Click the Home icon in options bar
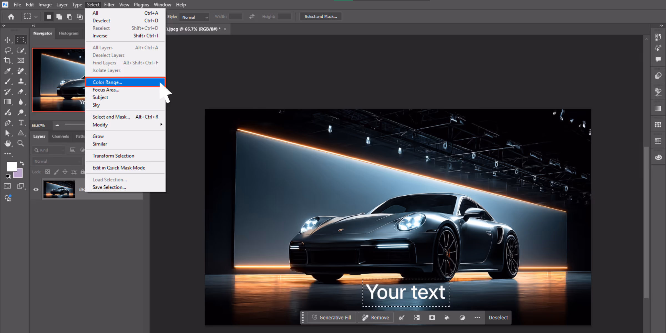This screenshot has width=666, height=333. coord(11,17)
